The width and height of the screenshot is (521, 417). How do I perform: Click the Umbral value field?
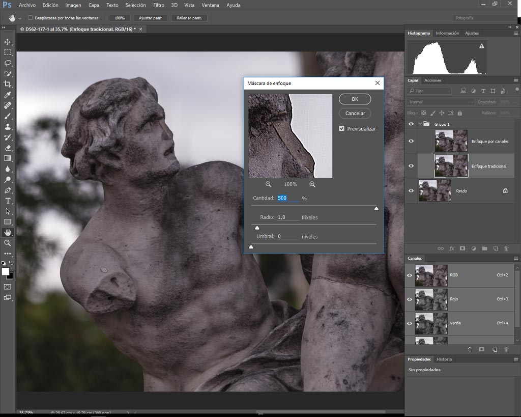pos(288,236)
